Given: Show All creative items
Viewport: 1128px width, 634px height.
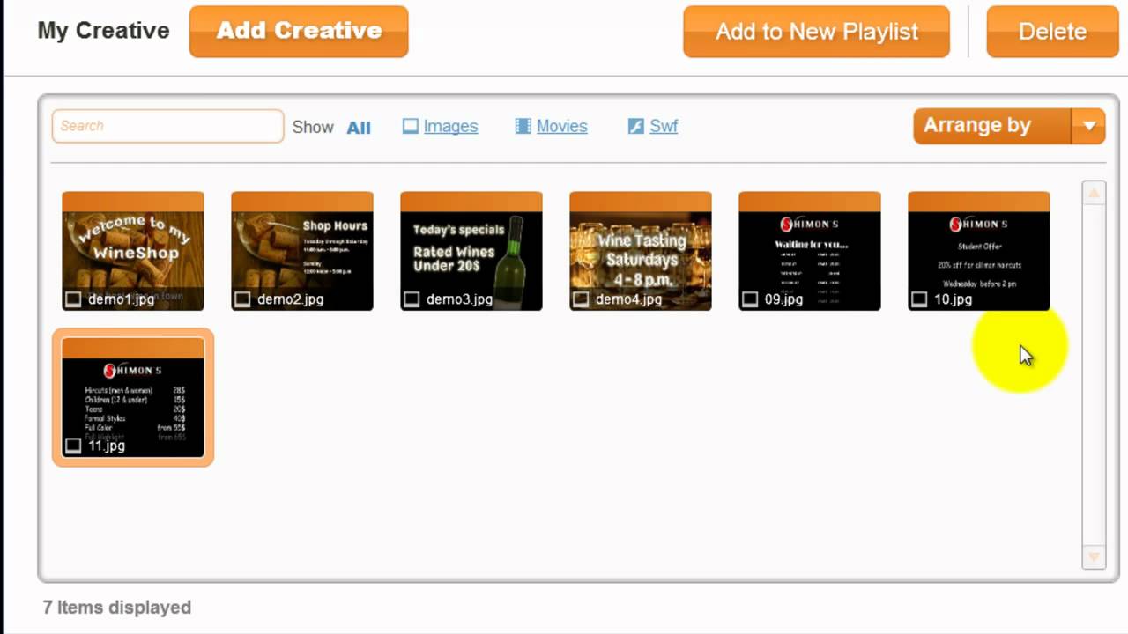Looking at the screenshot, I should (359, 127).
